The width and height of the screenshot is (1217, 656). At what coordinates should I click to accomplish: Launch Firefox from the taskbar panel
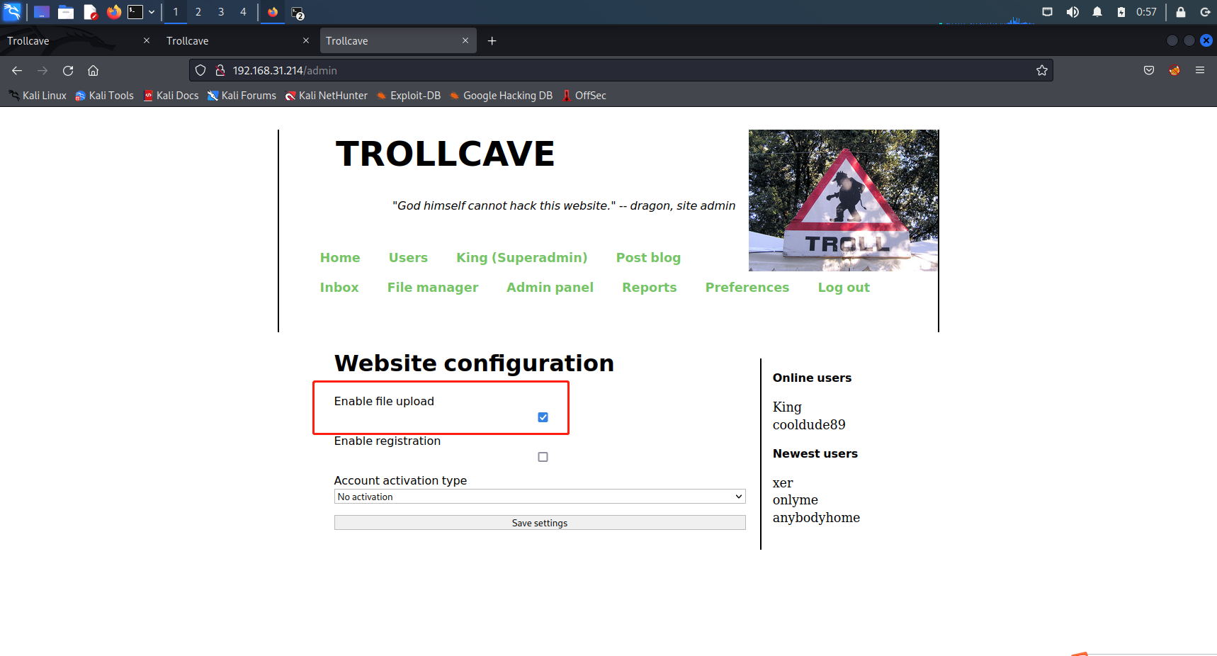point(113,12)
